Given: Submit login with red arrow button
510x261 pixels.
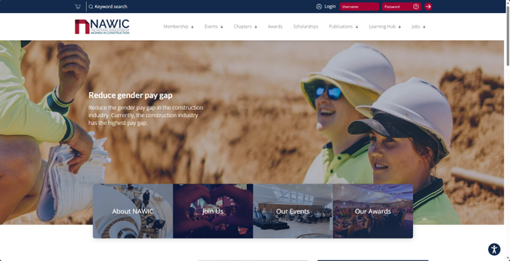Looking at the screenshot, I should coord(428,7).
